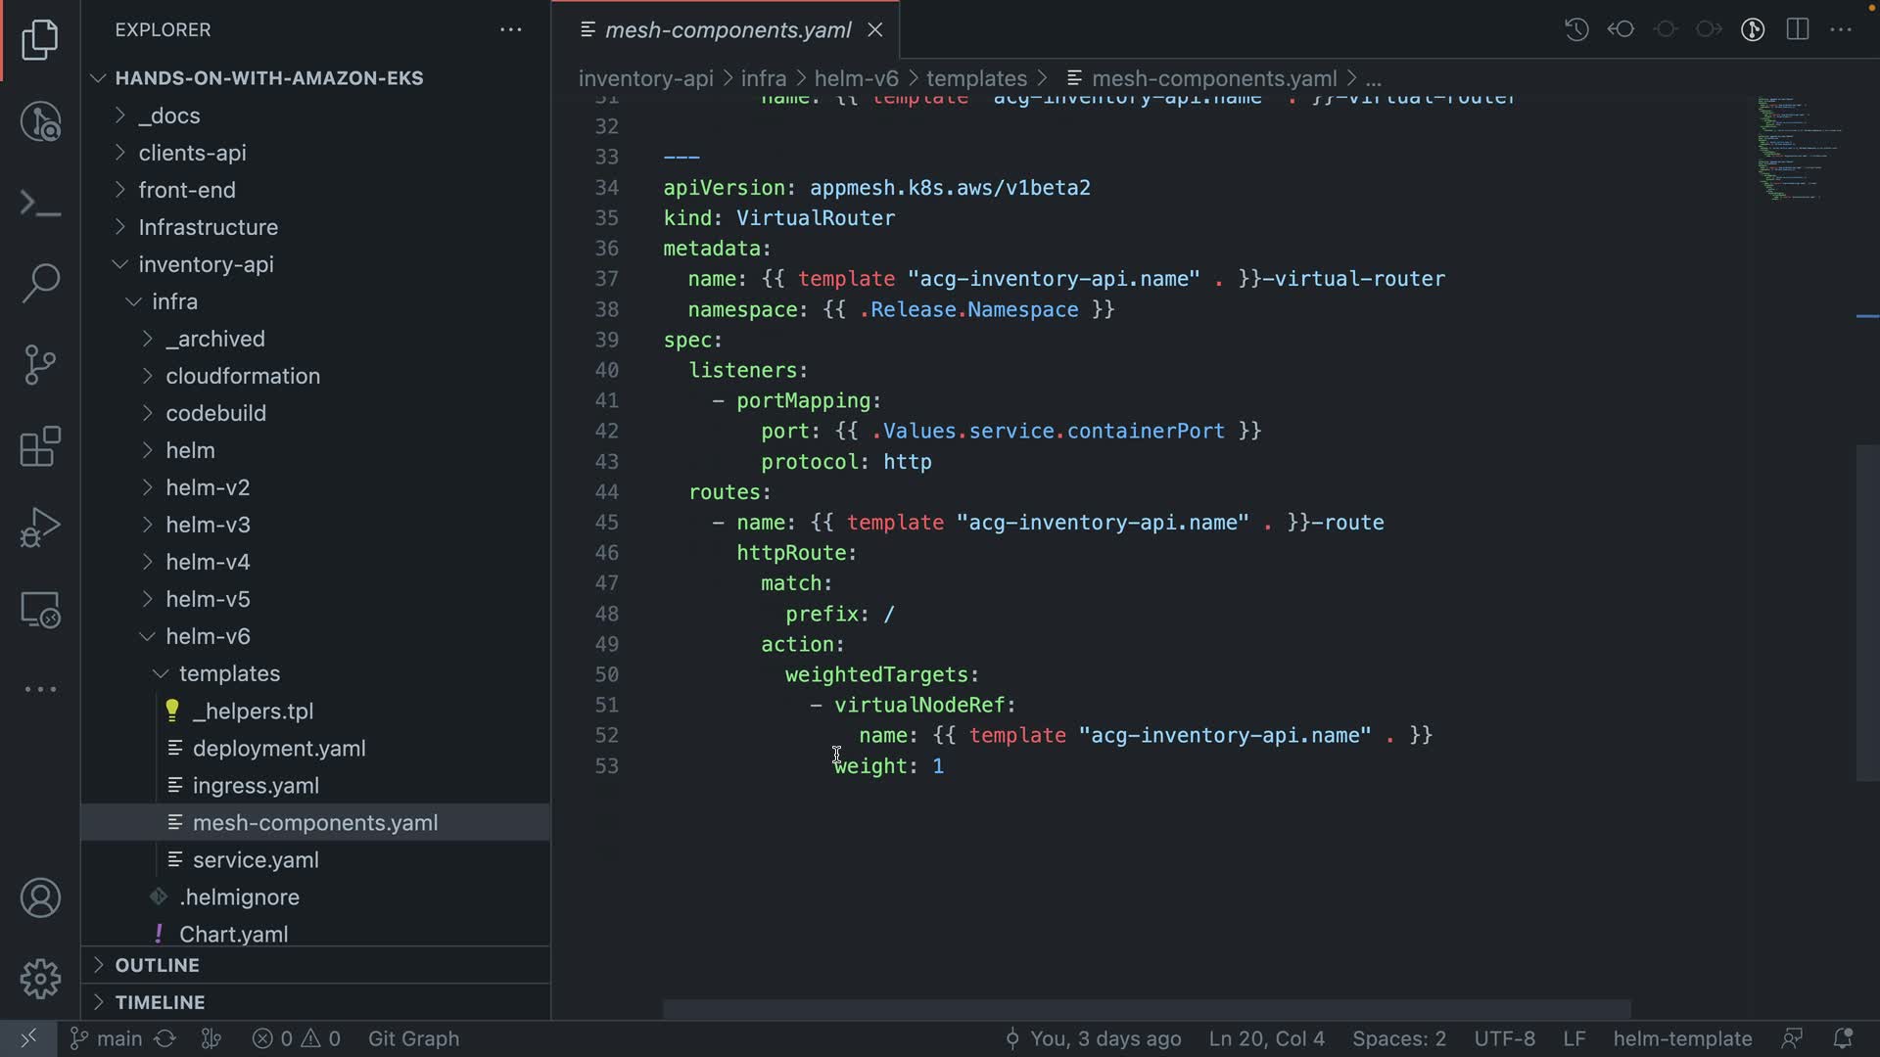Open notifications bell in status bar
Screen dimensions: 1880x1057
[1842, 1038]
